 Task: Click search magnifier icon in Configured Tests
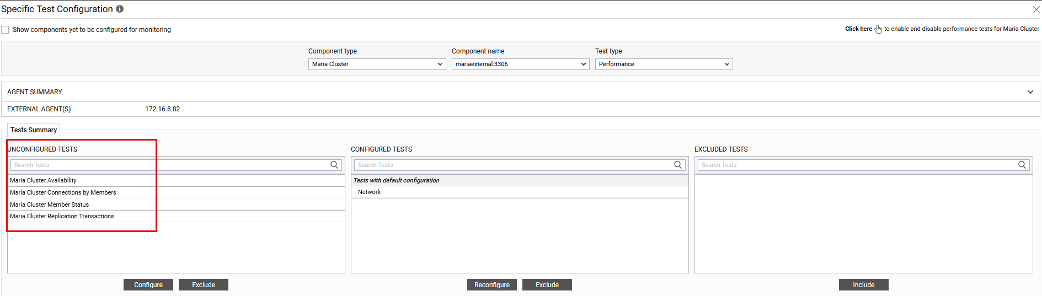pyautogui.click(x=678, y=165)
